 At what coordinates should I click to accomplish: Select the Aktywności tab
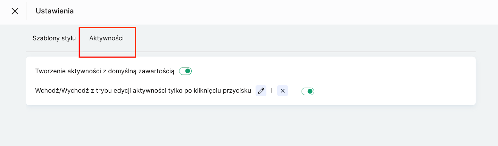pyautogui.click(x=106, y=38)
